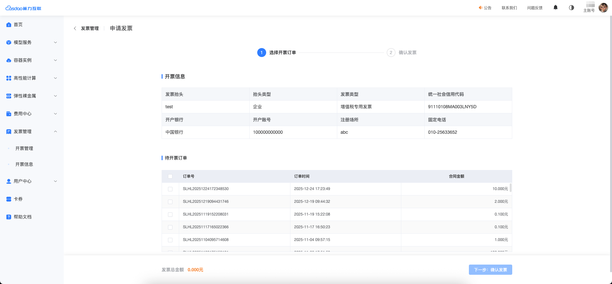612x284 pixels.
Task: Expand the 弹性裸金属 menu chevron
Action: pos(55,96)
